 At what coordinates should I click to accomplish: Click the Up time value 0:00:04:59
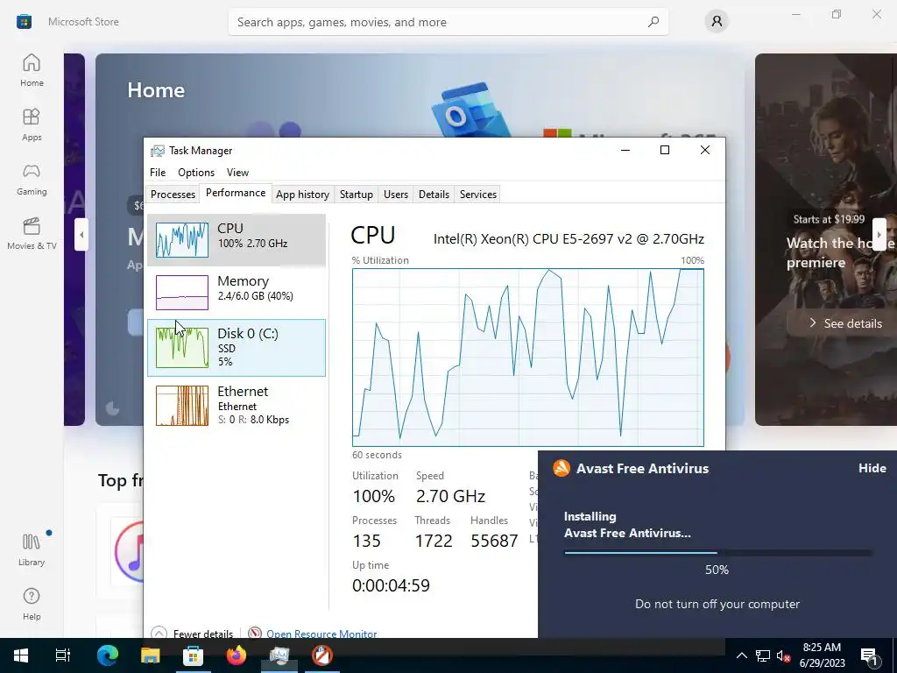point(392,584)
